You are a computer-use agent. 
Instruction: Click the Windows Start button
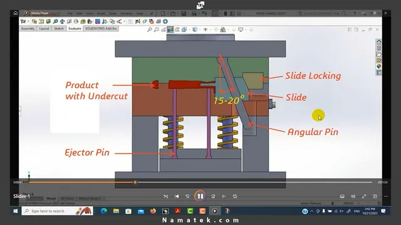[x=15, y=211]
